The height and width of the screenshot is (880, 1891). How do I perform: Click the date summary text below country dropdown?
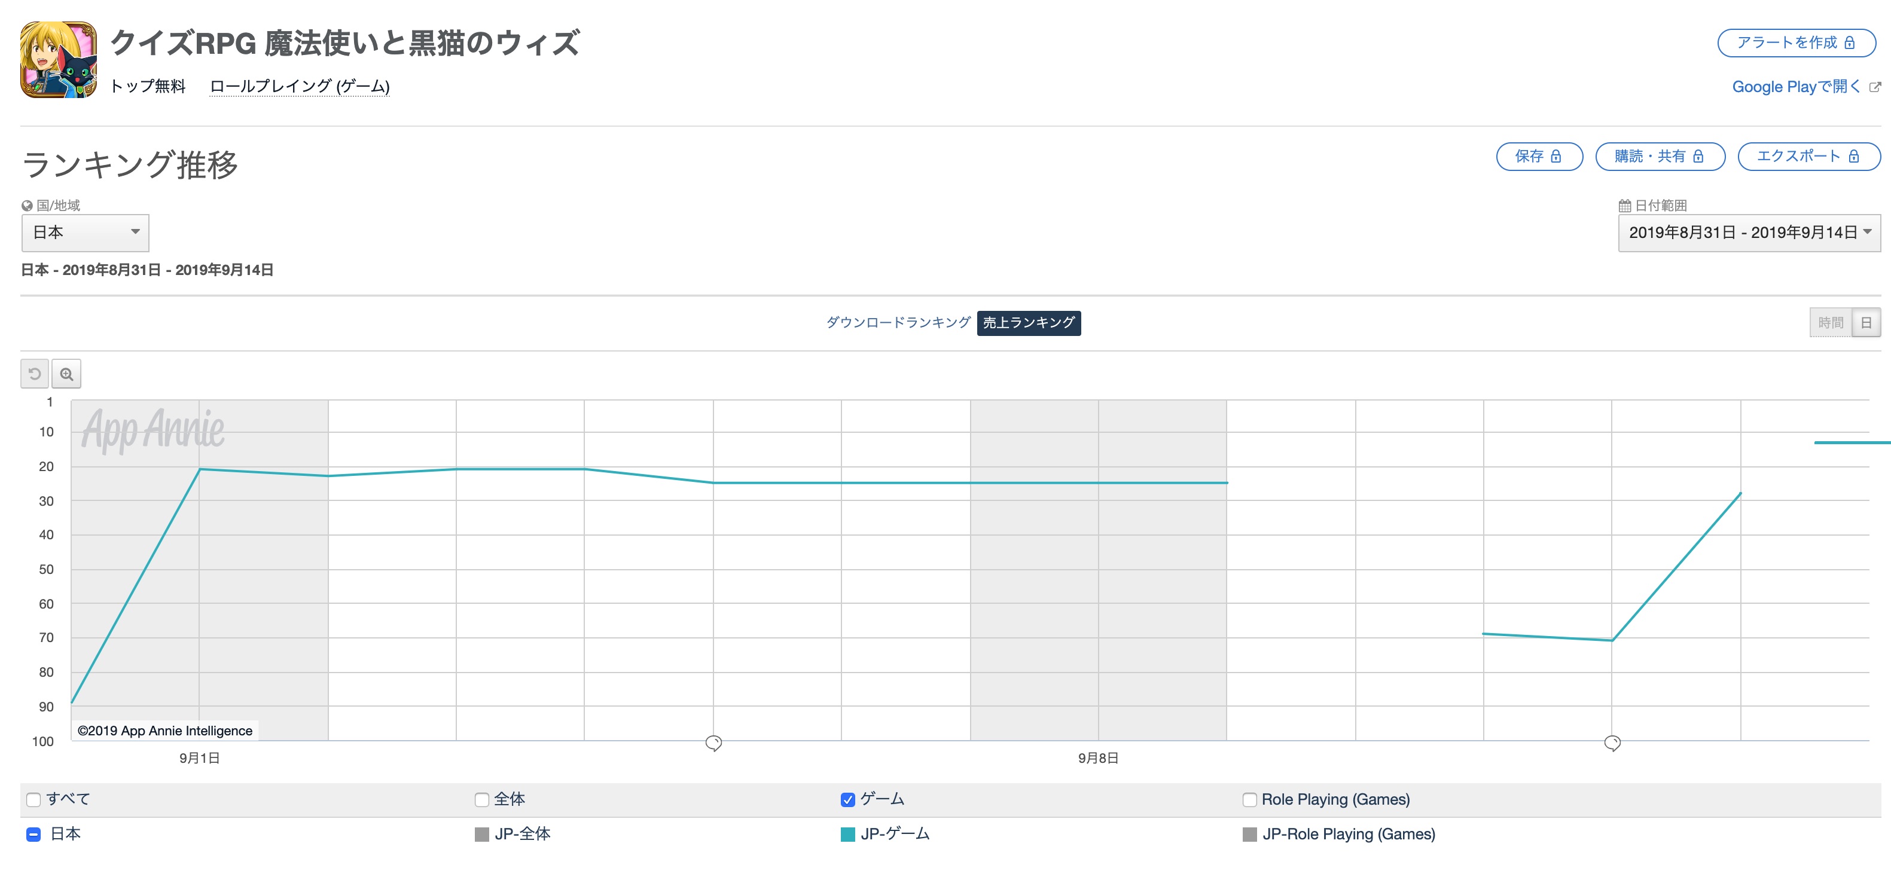[147, 270]
